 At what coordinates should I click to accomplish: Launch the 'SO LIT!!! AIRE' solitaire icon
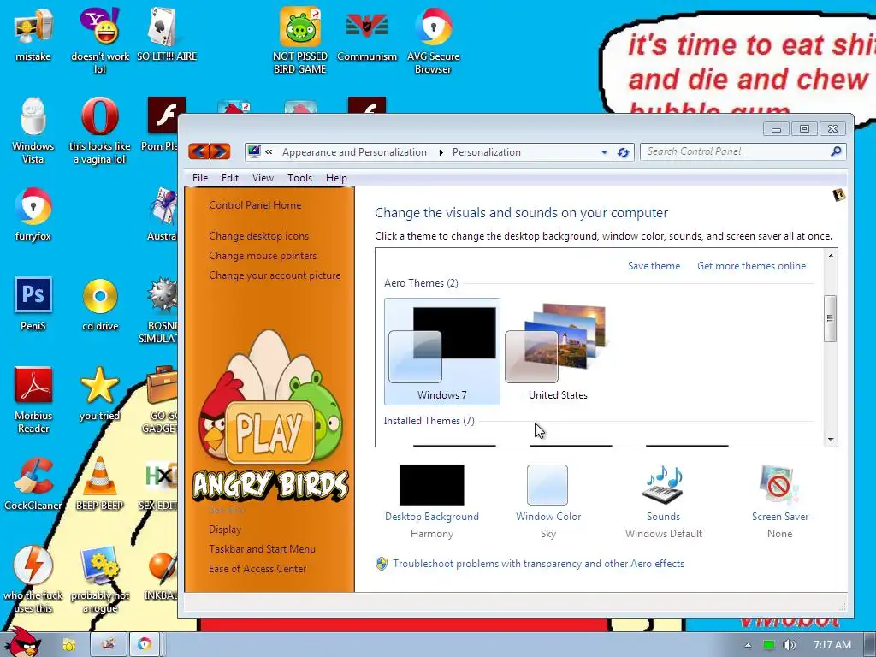coord(167,33)
